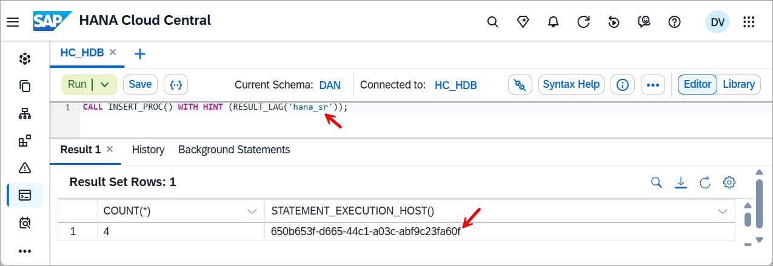
Task: Click the sidebar icon above the alerts triangle
Action: [x=25, y=141]
